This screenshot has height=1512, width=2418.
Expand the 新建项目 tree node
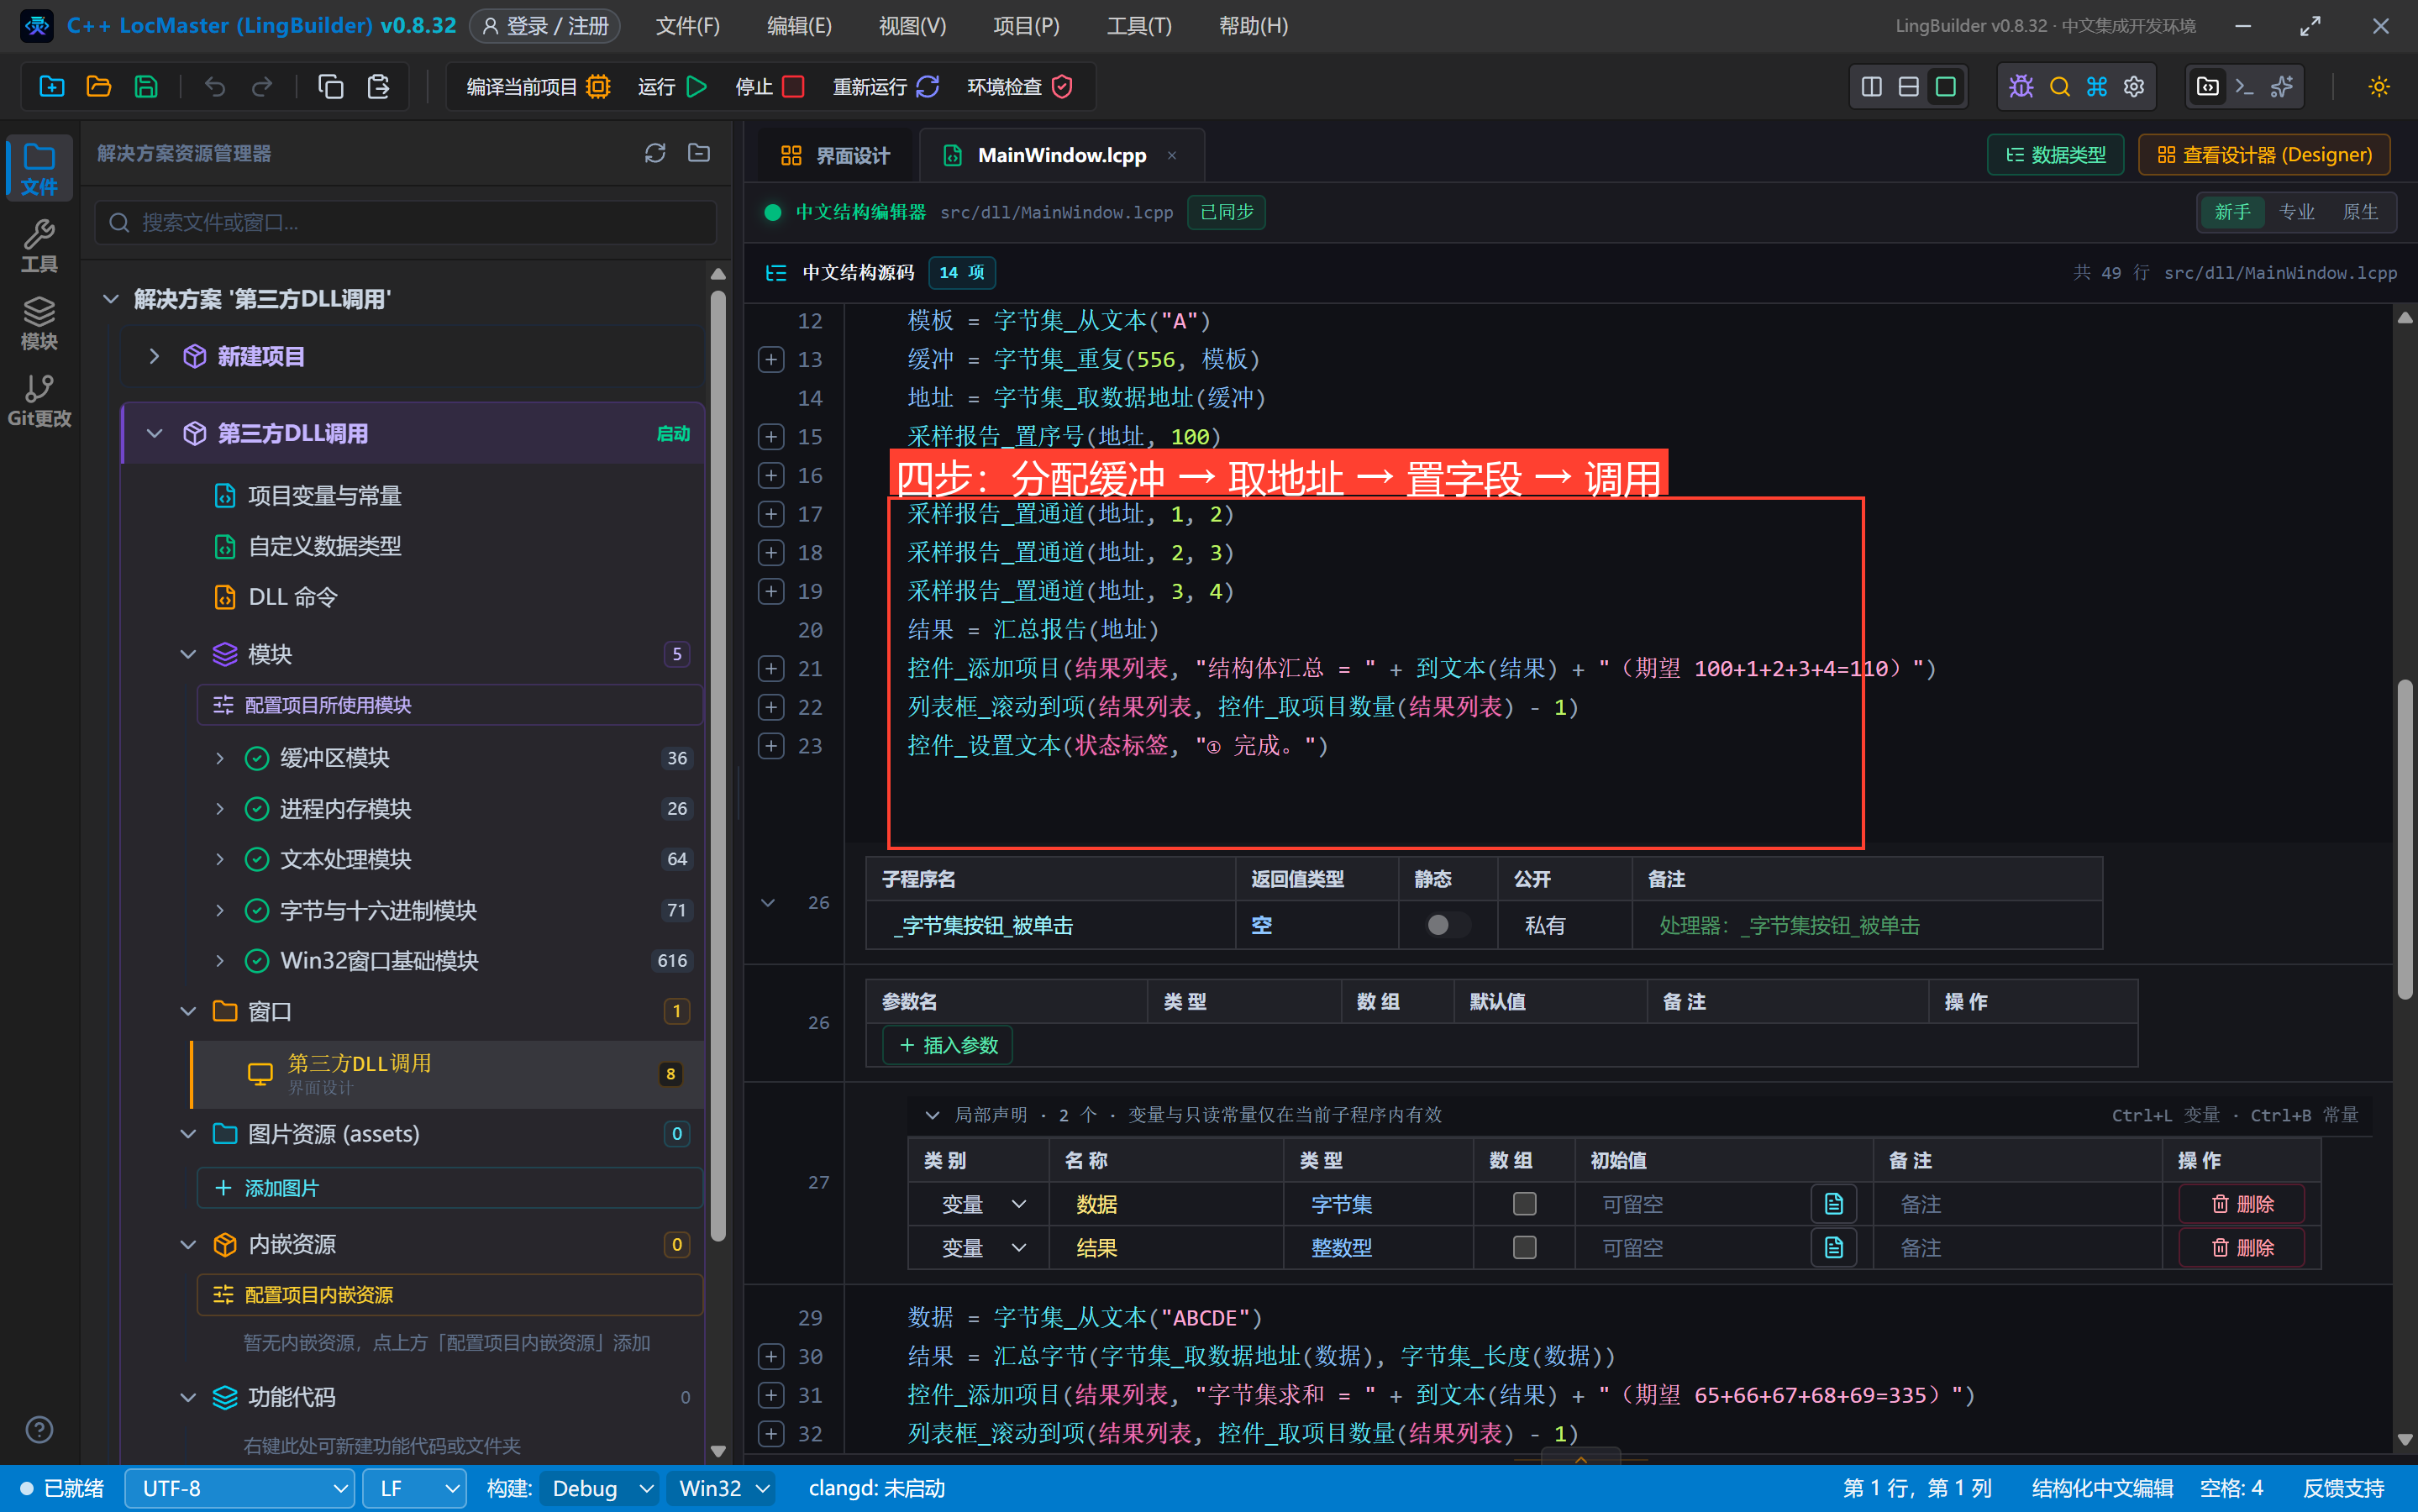tap(154, 356)
